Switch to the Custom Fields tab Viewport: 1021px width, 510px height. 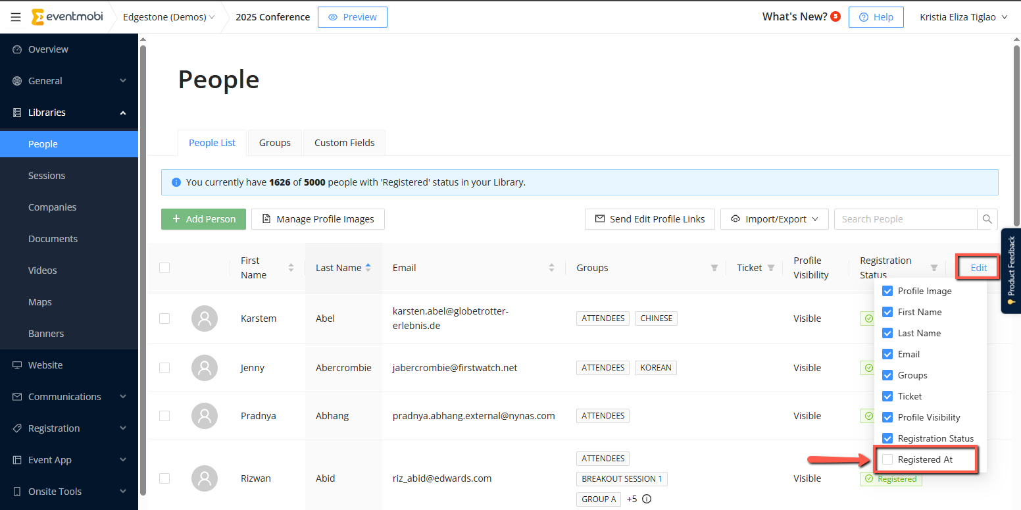pos(344,143)
